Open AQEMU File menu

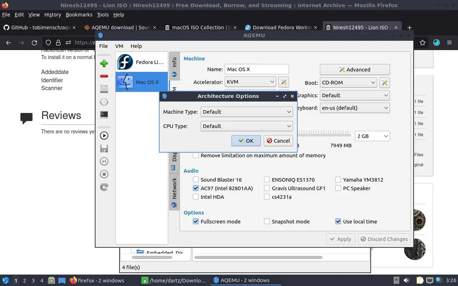coord(103,46)
